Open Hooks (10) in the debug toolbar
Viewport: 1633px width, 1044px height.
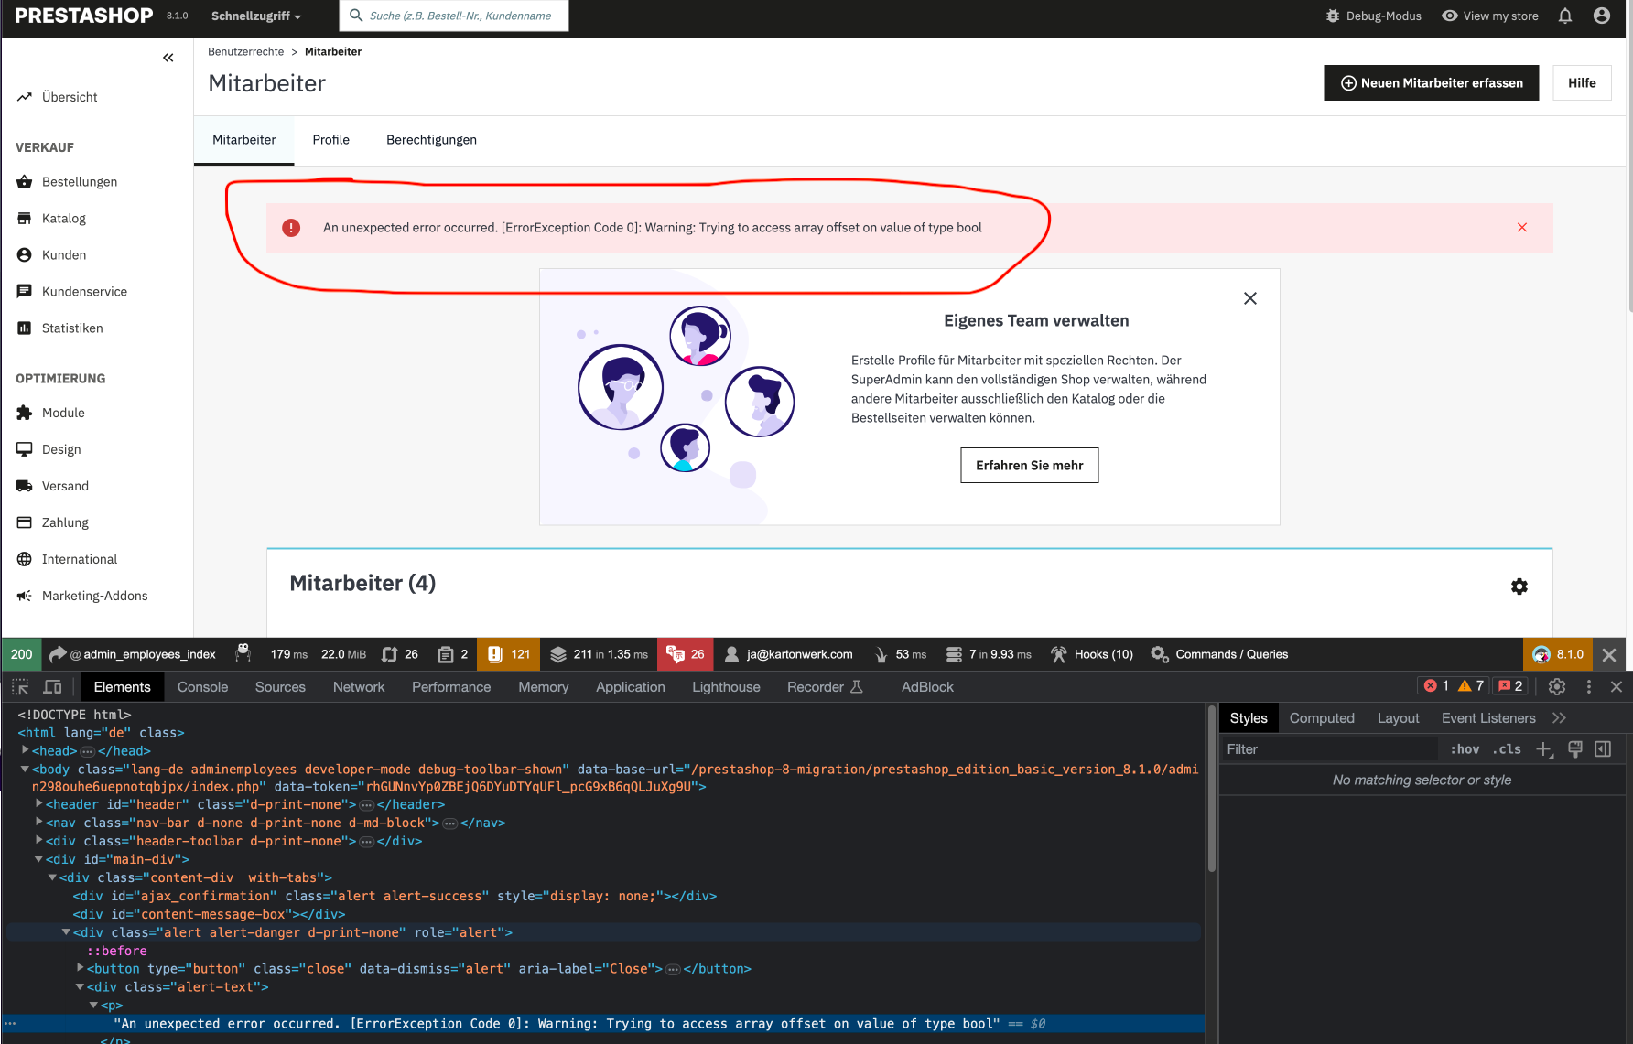click(x=1092, y=654)
